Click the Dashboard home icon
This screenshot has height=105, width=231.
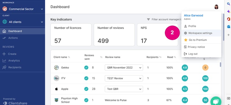4,31
